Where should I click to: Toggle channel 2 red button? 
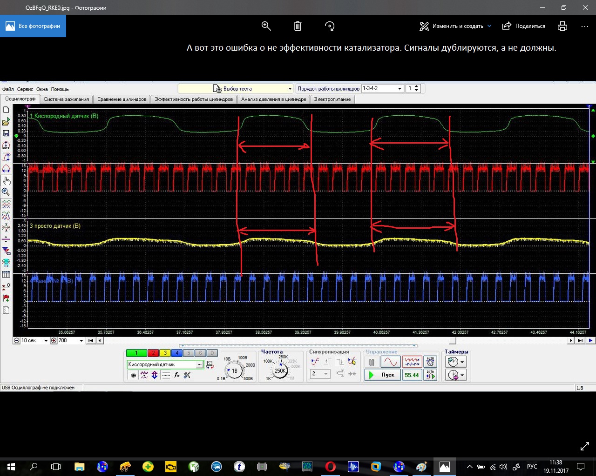153,353
